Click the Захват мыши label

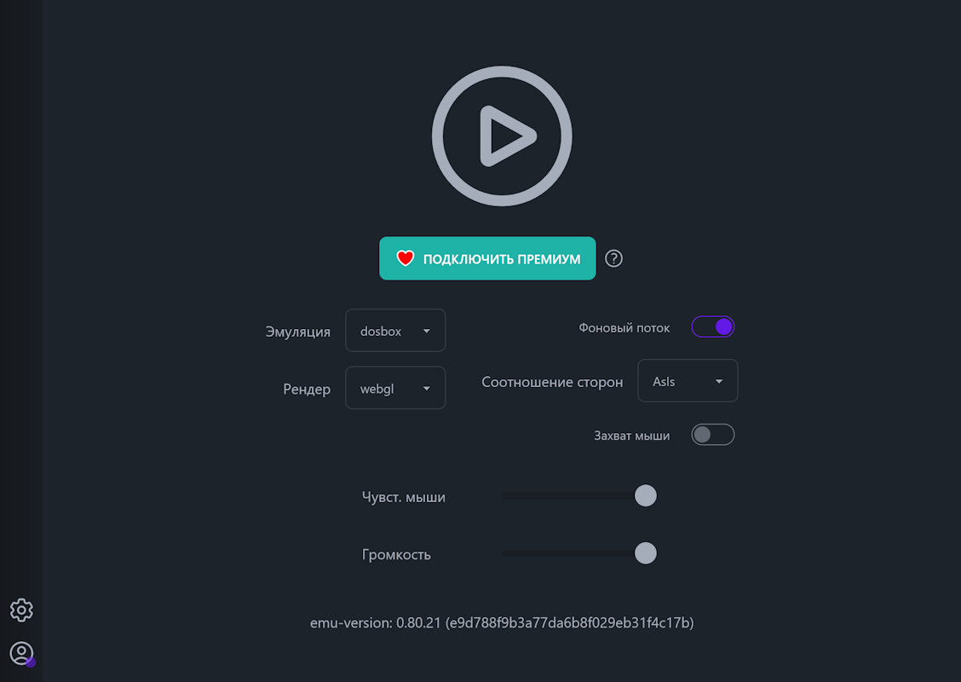tap(631, 436)
